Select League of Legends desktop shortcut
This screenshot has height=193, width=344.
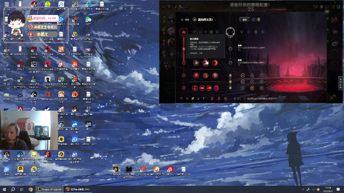34,82
